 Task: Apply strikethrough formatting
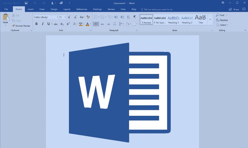[56, 24]
